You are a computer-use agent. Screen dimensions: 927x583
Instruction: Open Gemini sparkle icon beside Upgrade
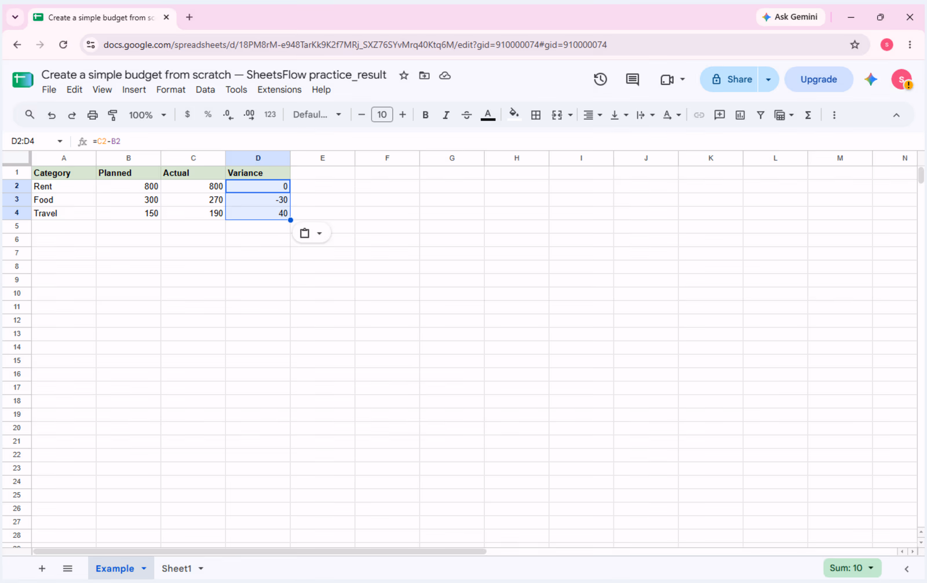(871, 79)
